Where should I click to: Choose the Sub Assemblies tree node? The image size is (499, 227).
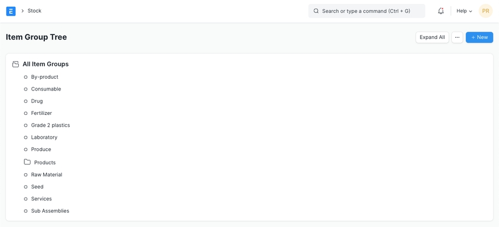50,211
